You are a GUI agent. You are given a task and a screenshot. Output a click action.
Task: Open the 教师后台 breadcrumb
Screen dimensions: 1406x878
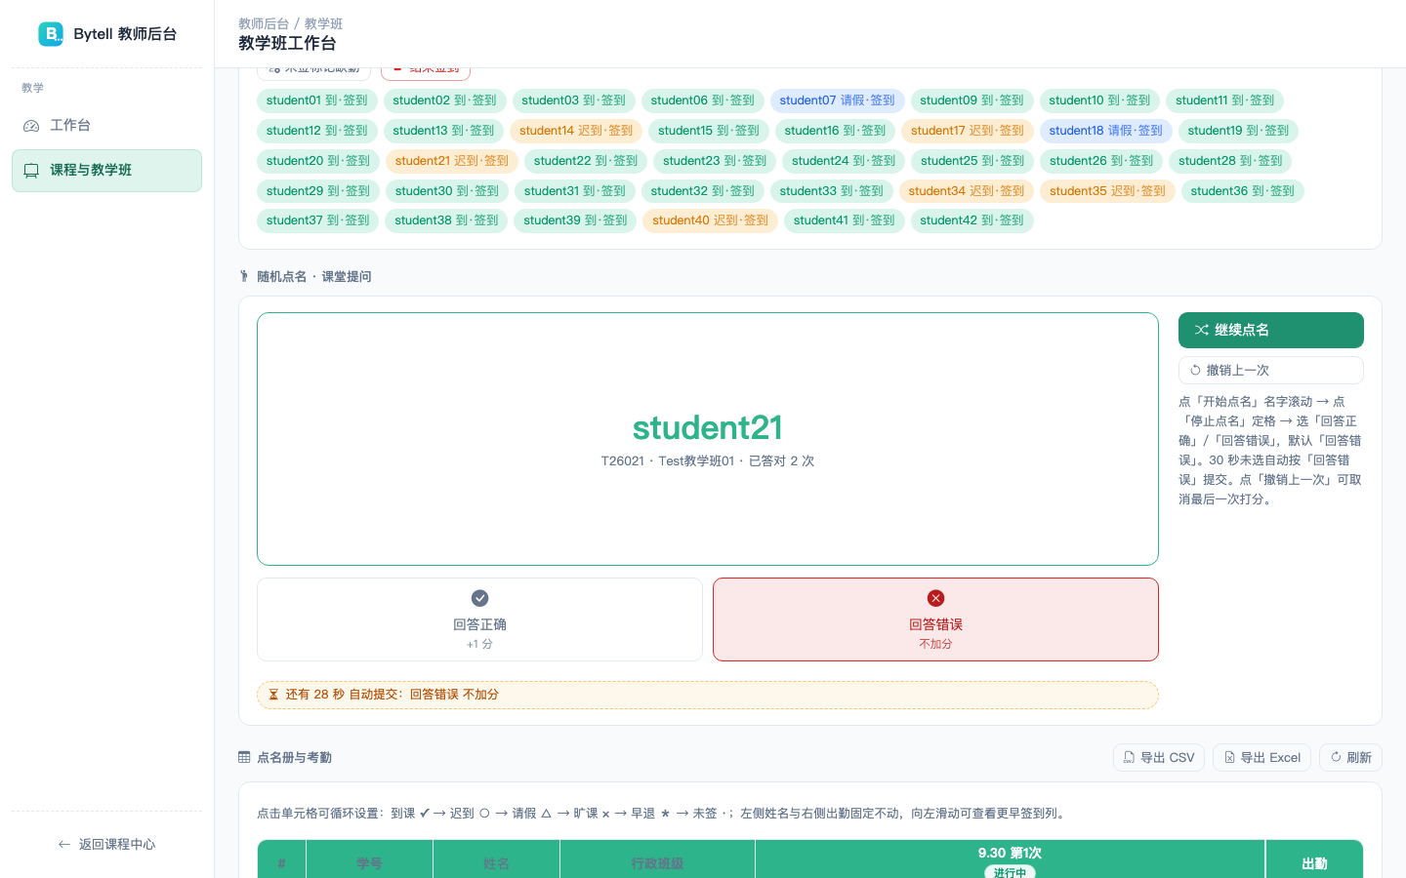click(264, 23)
